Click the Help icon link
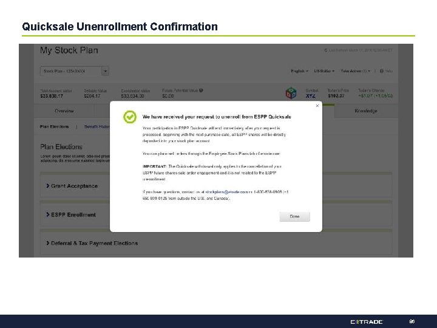The width and height of the screenshot is (437, 328). [x=386, y=71]
